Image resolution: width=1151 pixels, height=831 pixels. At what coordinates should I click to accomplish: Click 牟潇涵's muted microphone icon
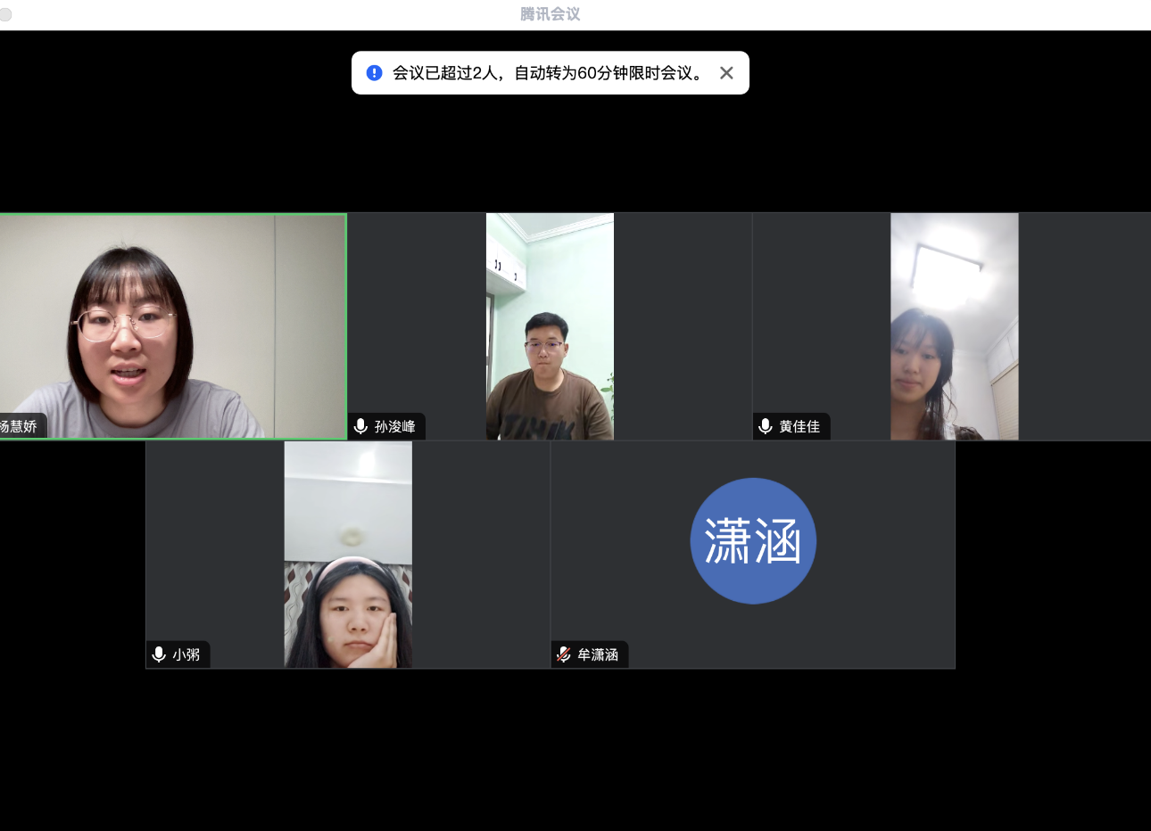(x=564, y=654)
